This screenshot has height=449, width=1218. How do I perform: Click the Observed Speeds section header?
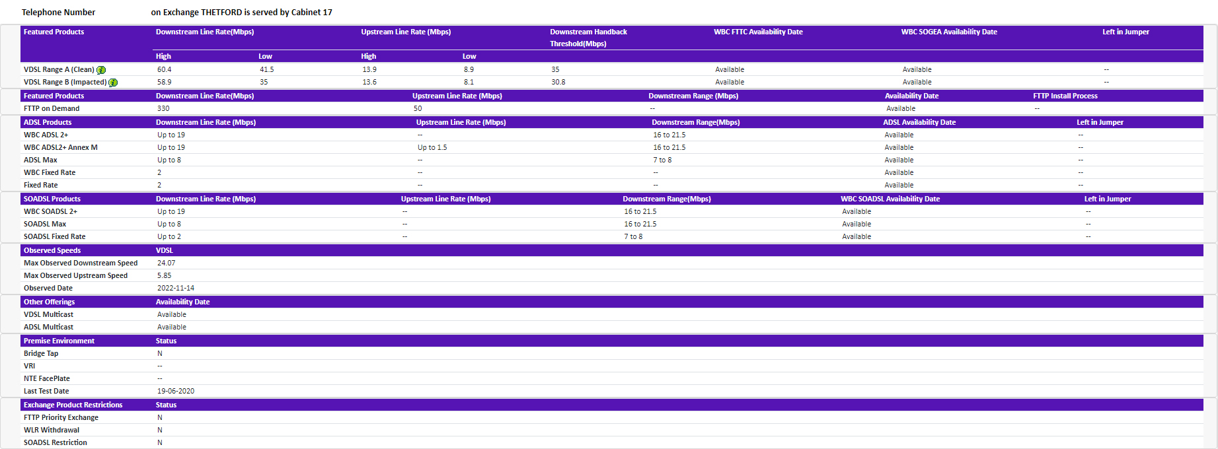(52, 250)
